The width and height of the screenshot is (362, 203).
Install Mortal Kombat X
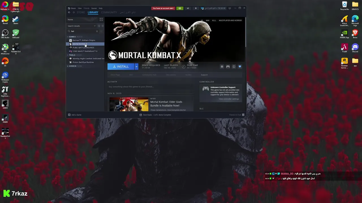(x=121, y=67)
